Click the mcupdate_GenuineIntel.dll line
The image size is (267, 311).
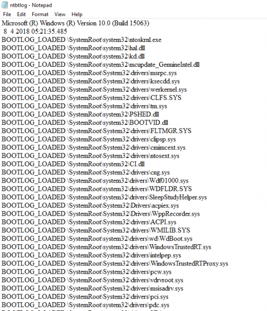pos(101,65)
